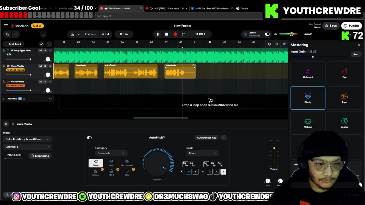Toggle cycle loop playback
Viewport: 365px width, 205px height.
(184, 34)
